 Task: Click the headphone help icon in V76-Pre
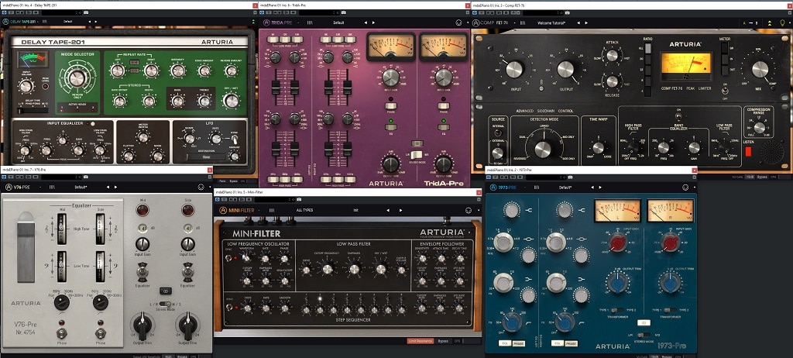[201, 187]
